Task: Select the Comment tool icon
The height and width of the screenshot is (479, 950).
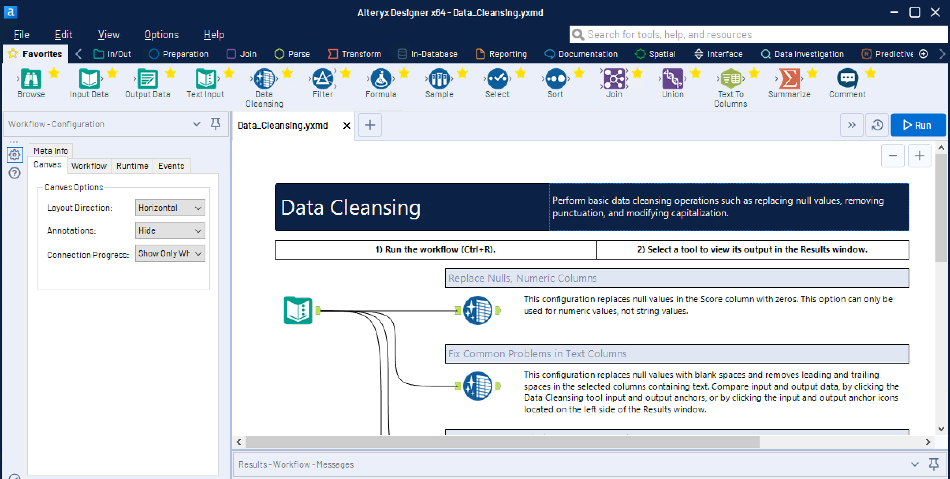Action: click(848, 79)
